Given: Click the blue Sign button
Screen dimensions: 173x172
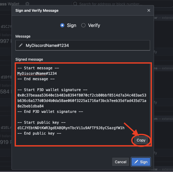Looking at the screenshot, I should click(141, 162).
